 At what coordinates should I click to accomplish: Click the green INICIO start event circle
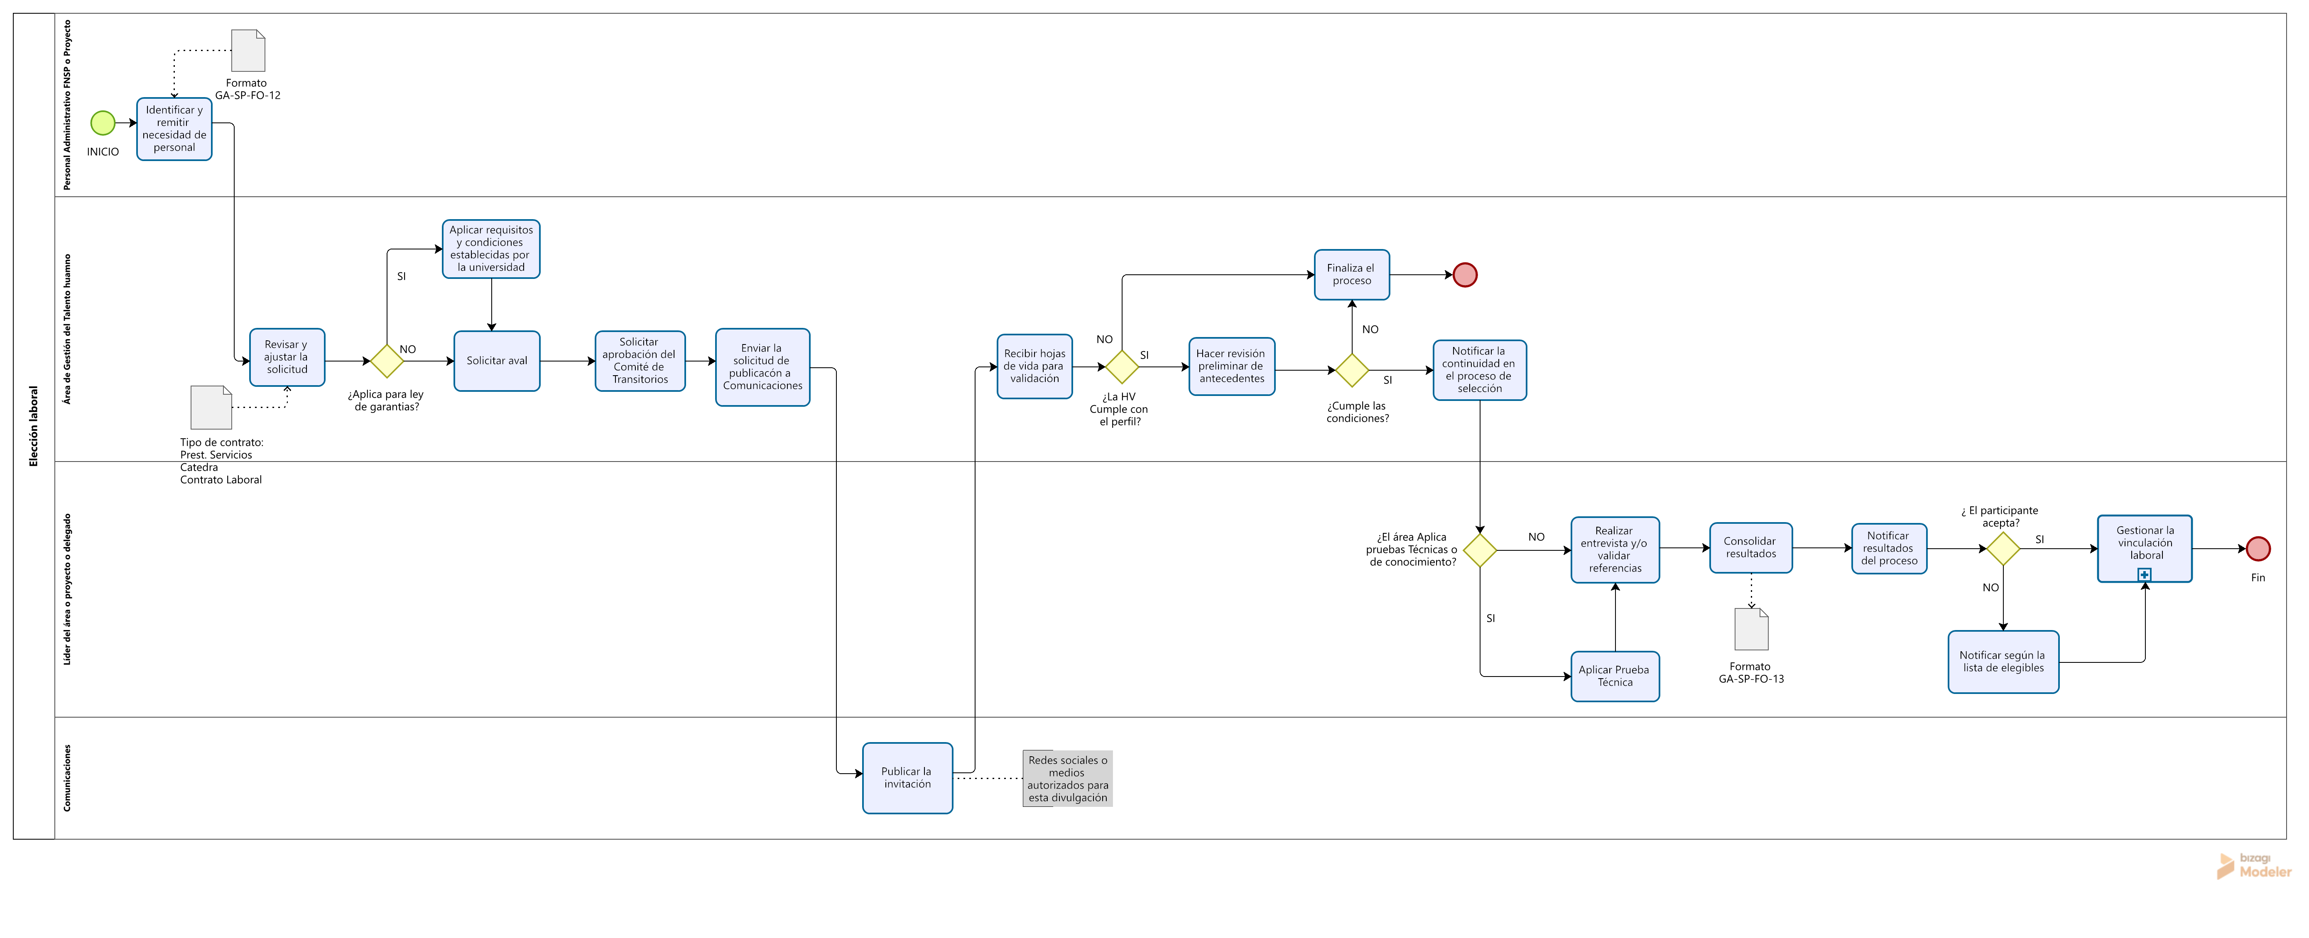tap(103, 123)
